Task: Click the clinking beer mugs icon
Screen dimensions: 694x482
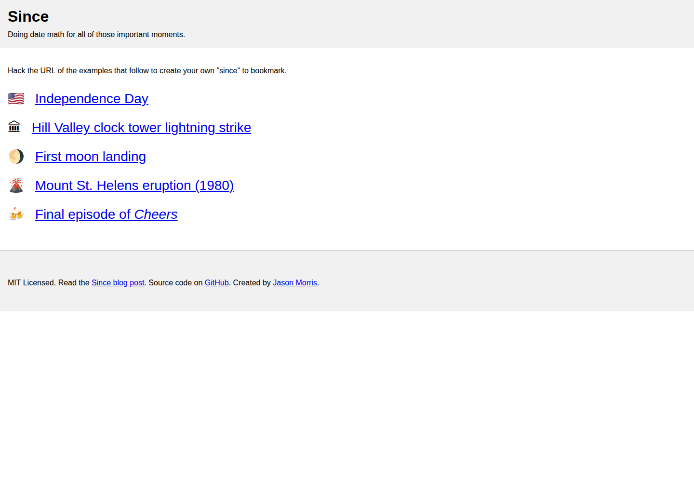Action: (16, 214)
